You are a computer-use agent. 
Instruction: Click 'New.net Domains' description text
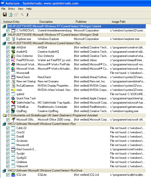[48, 81]
